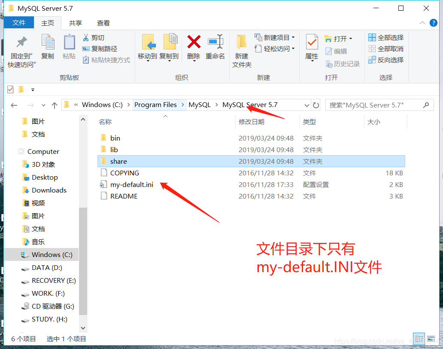The height and width of the screenshot is (349, 443).
Task: Click Paste shortcut (粘贴快捷方式)
Action: pos(106,60)
